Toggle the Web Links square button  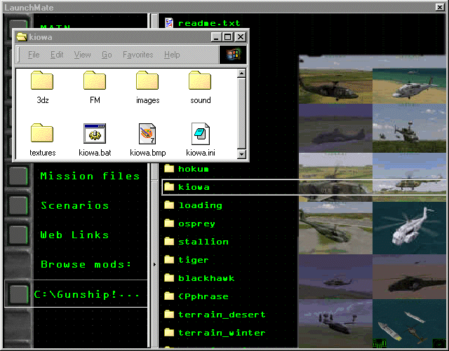(x=18, y=235)
